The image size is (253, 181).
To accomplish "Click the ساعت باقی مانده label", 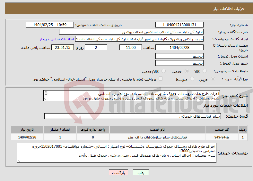I will [36, 48].
